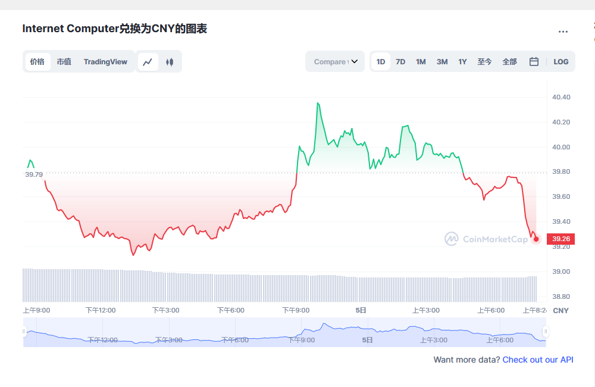Select the 1D time range
Viewport: 595px width, 387px height.
click(x=381, y=61)
